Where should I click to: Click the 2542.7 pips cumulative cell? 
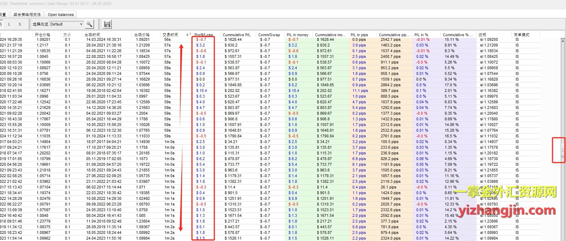tap(390, 39)
